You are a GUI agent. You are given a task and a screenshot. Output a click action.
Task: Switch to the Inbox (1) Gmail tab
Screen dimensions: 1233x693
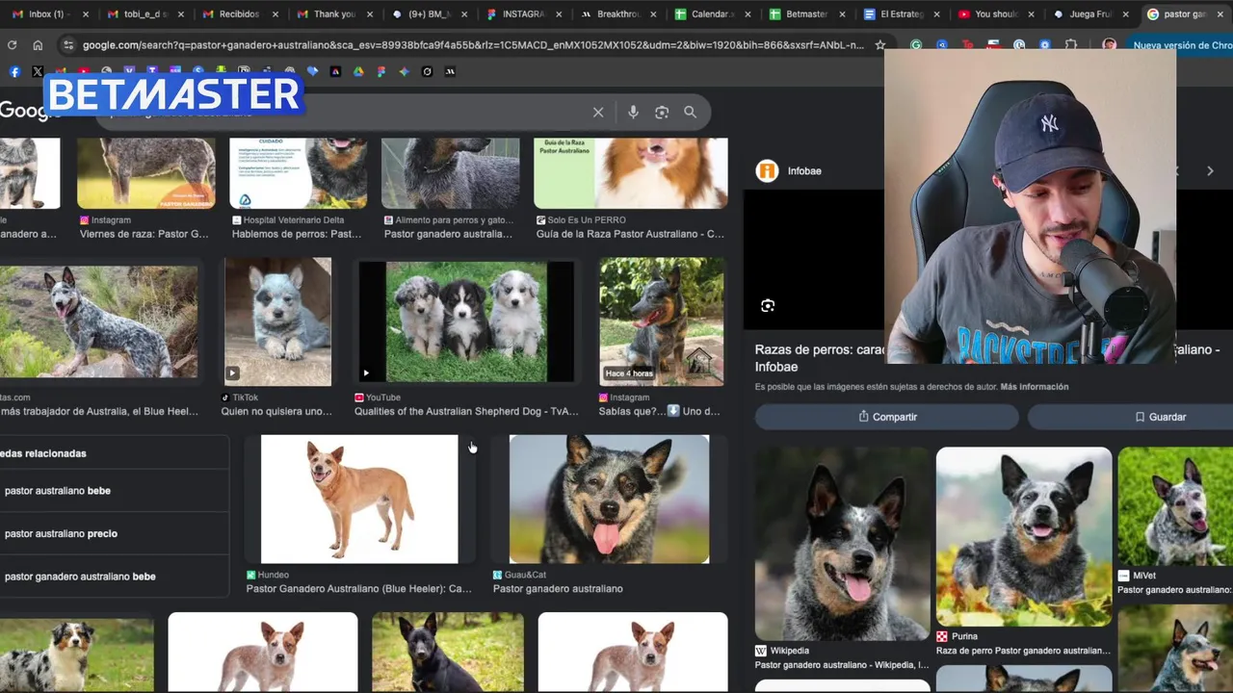tap(48, 14)
